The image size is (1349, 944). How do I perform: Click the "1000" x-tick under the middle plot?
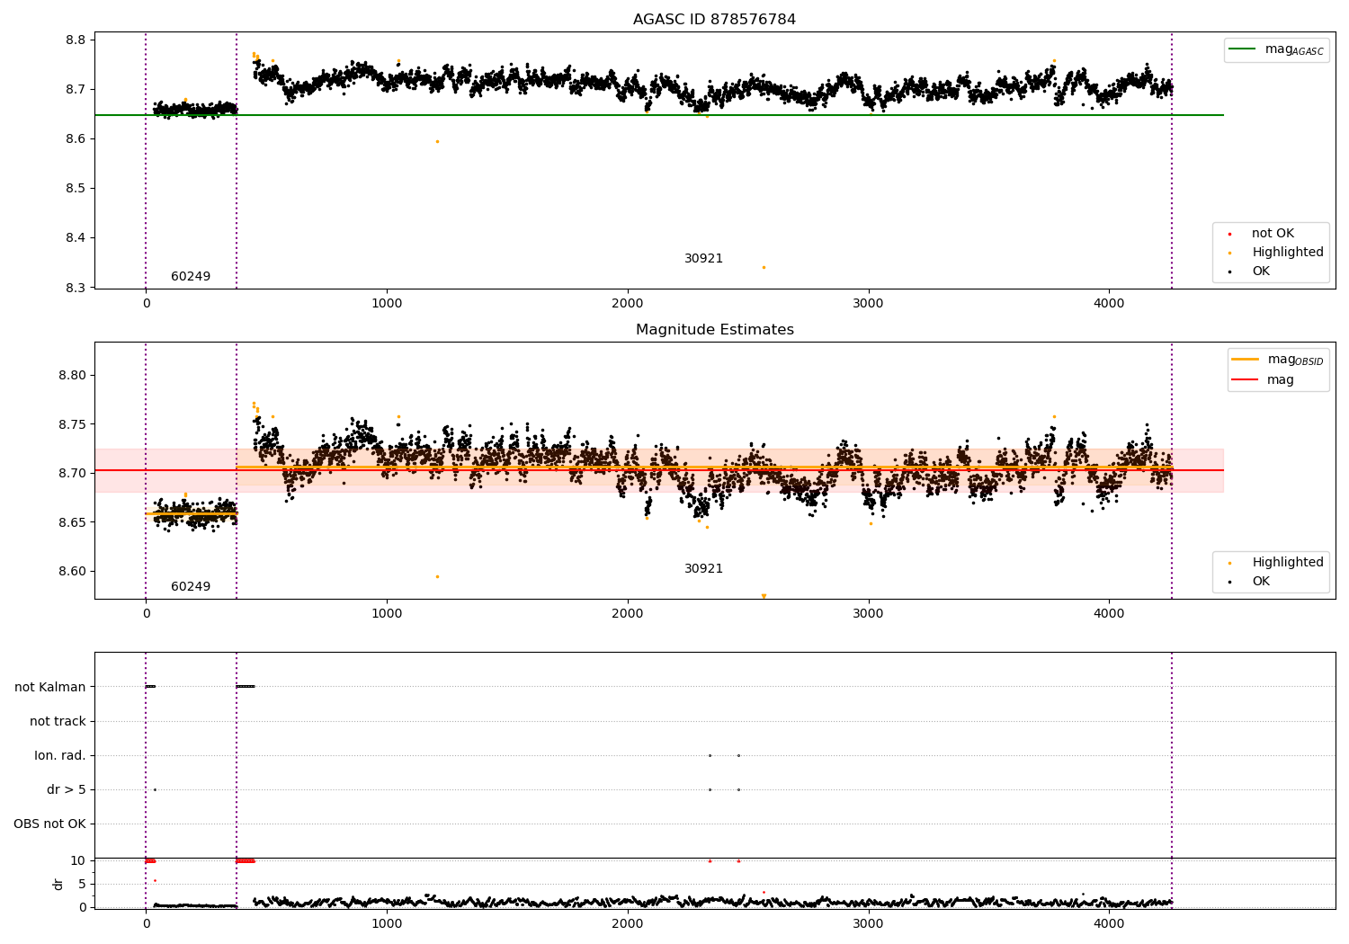tap(387, 614)
